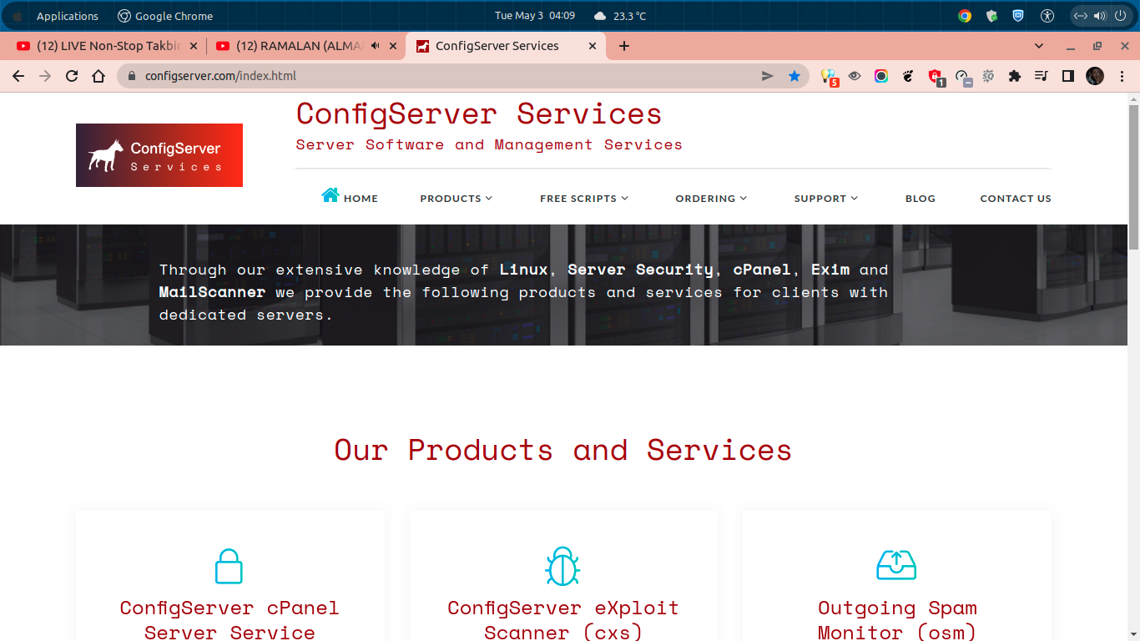Open the red shield lock extension
The width and height of the screenshot is (1140, 641).
(936, 77)
